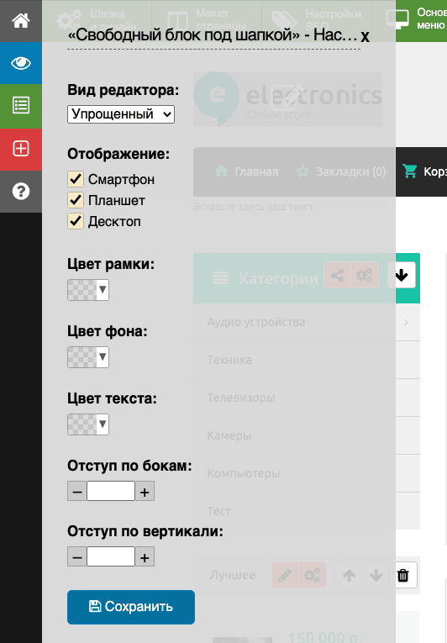The height and width of the screenshot is (643, 447).
Task: Toggle the Планшет checkbox
Action: pyautogui.click(x=76, y=200)
